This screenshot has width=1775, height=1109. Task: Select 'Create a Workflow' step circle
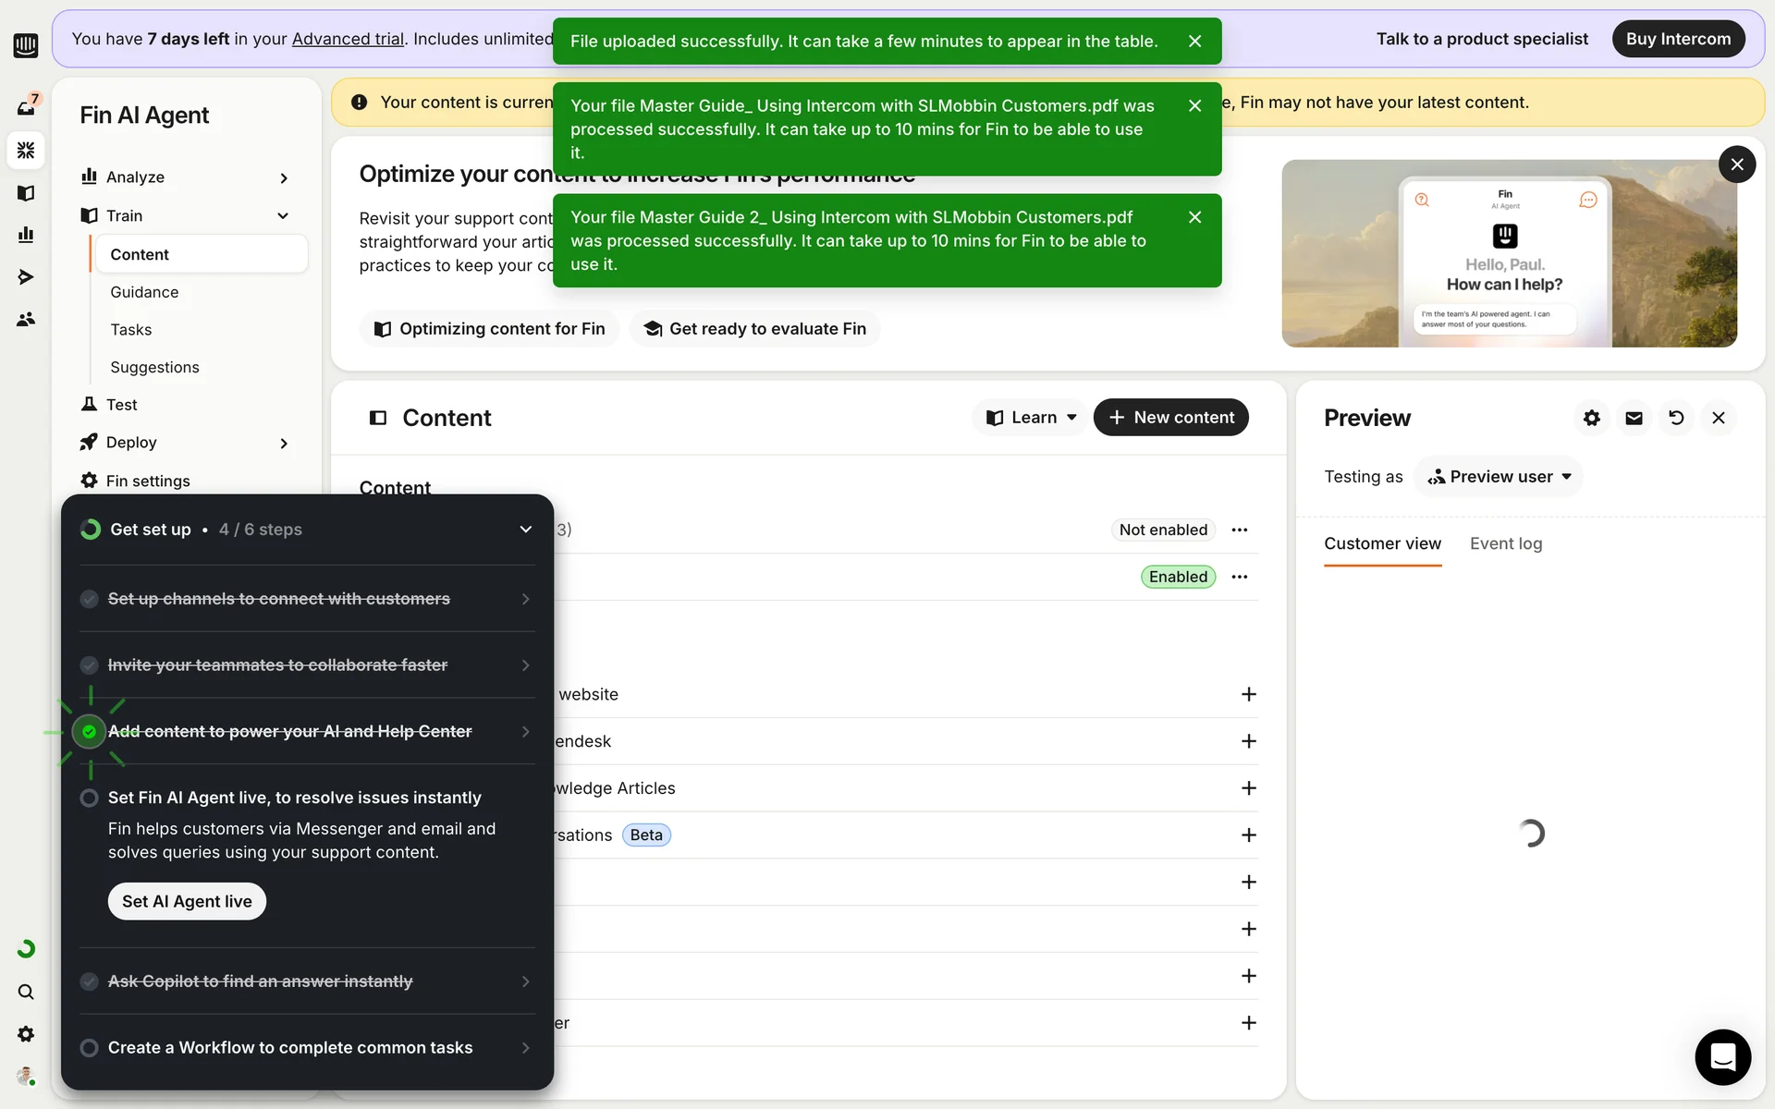89,1047
